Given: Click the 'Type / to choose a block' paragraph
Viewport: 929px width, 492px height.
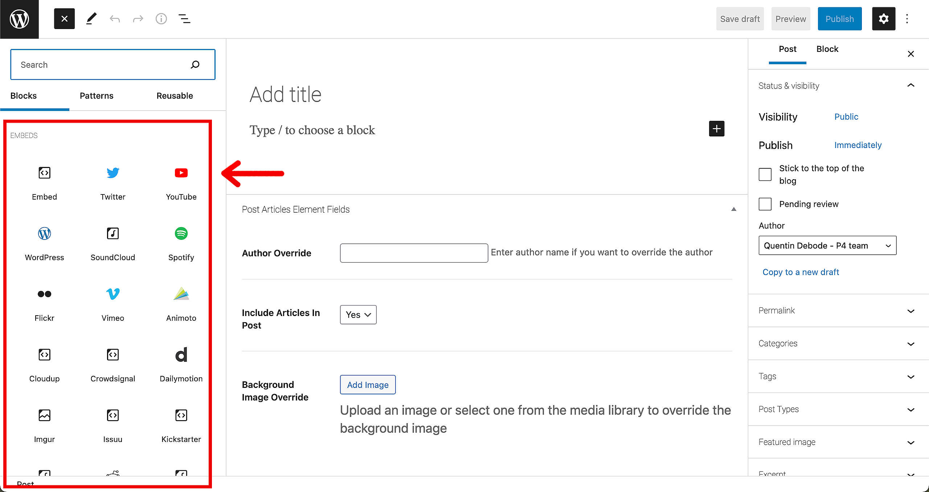Looking at the screenshot, I should click(312, 130).
